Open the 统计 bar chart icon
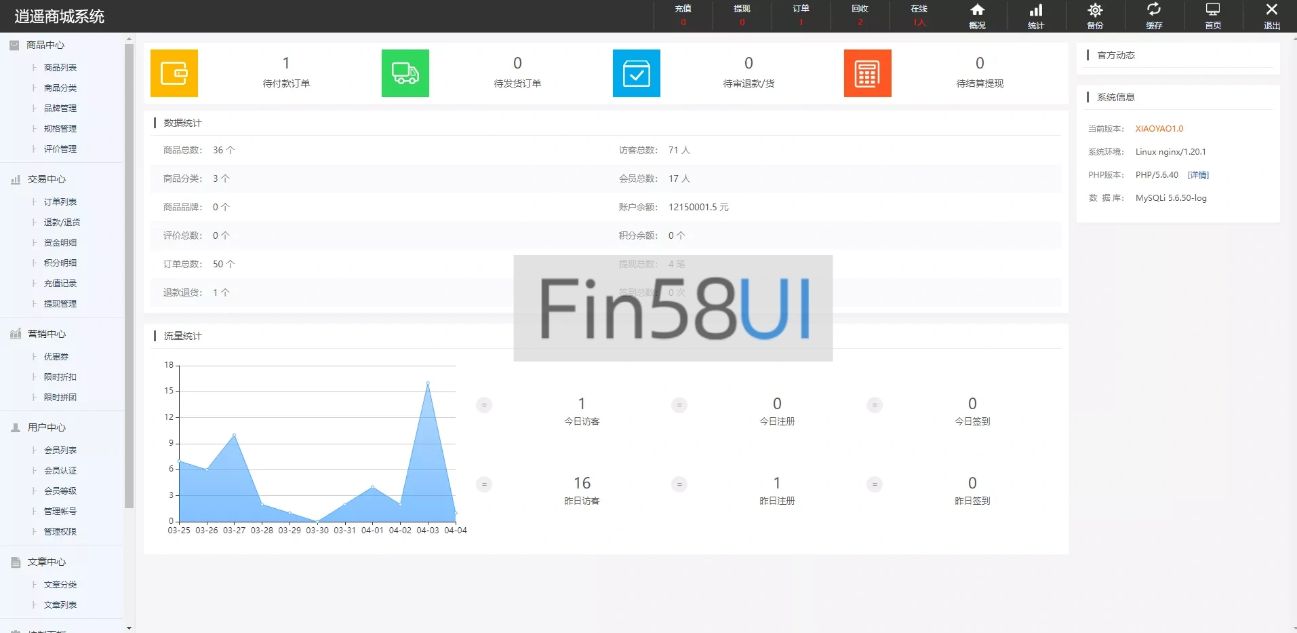 click(1036, 16)
